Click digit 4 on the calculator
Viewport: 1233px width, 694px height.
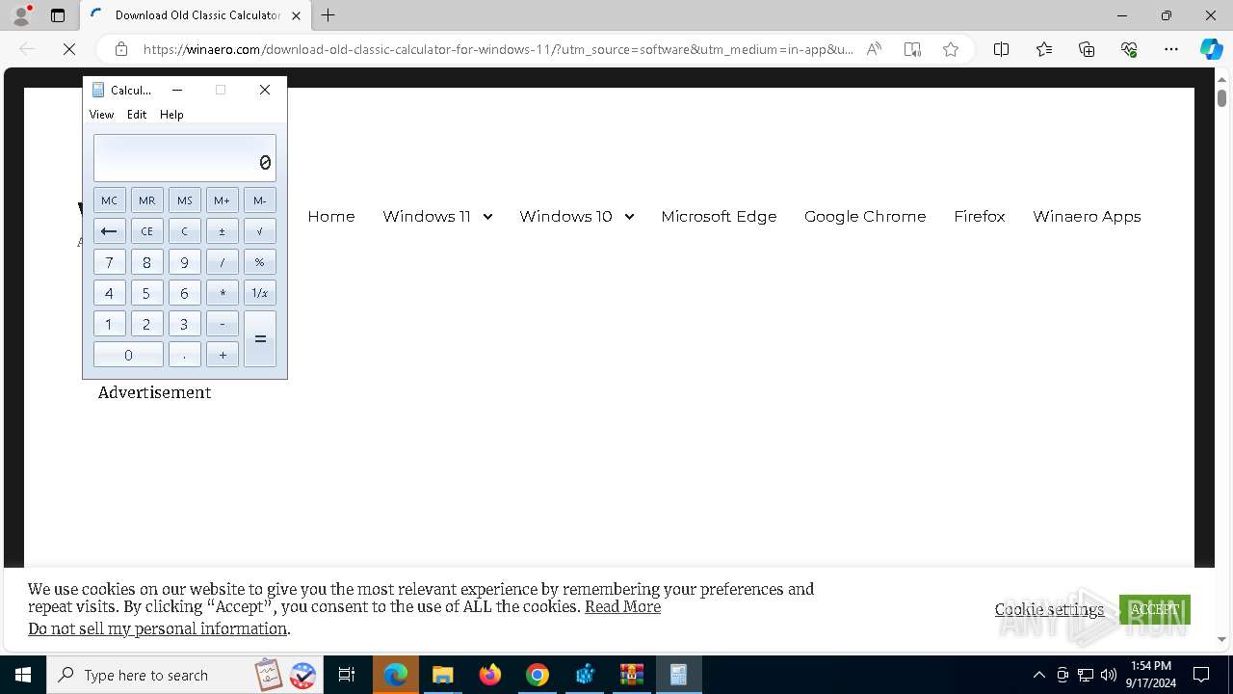coord(109,293)
